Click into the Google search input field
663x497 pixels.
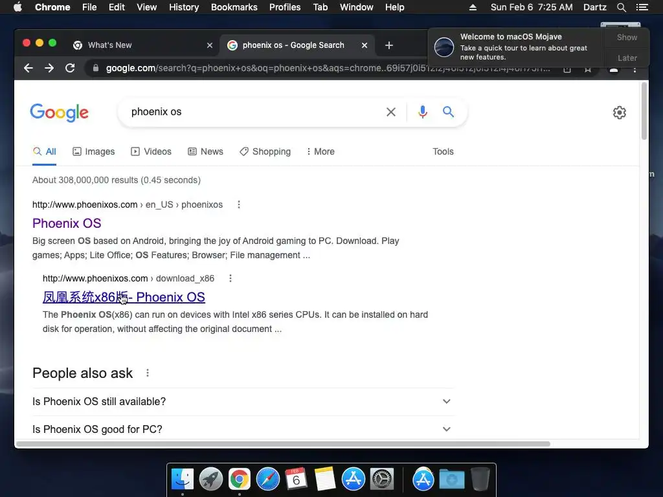[x=254, y=112]
